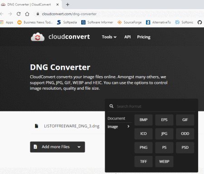Choose ICO output format

[143, 134]
